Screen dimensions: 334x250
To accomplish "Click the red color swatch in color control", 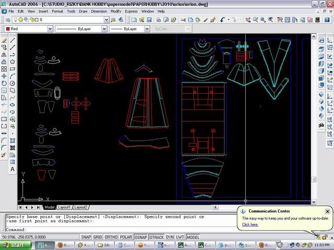I will 8,29.
